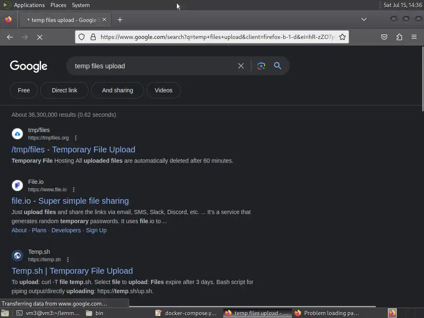Click the horizontal scrollbar at bottom
424x318 pixels.
[x=253, y=307]
